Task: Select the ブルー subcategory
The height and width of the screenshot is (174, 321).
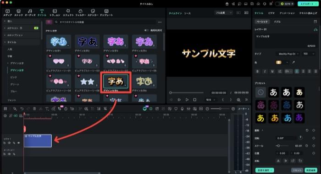Action: pos(13,92)
